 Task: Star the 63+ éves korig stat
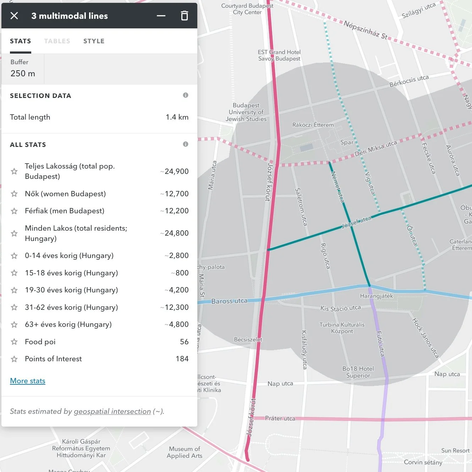pos(14,324)
